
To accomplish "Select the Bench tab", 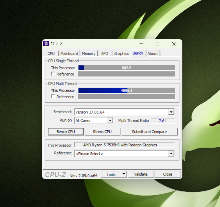I will click(x=138, y=53).
